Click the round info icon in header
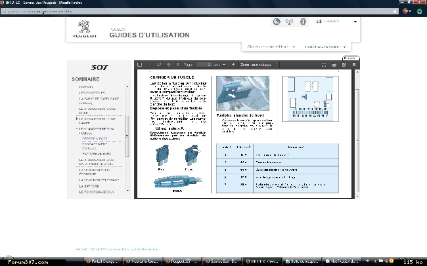427x266 pixels. tap(303, 22)
